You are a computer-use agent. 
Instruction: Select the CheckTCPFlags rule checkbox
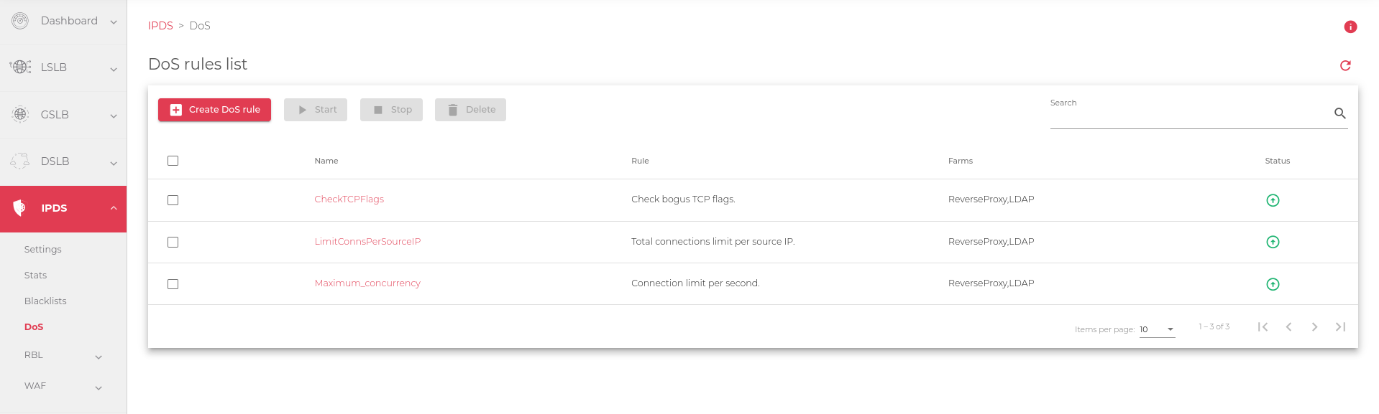tap(173, 200)
